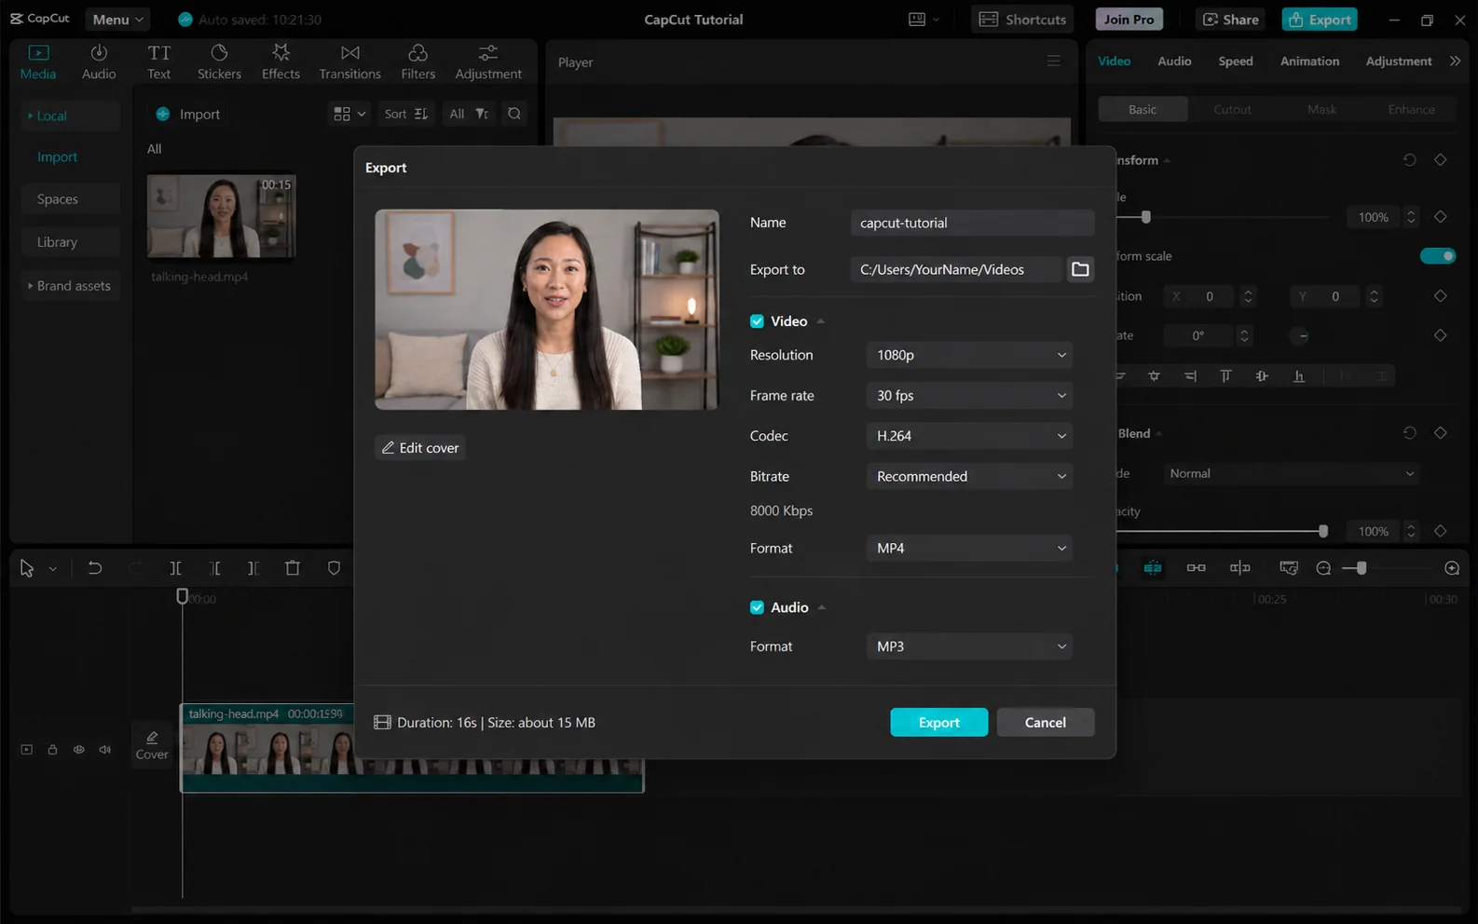Viewport: 1478px width, 924px height.
Task: Uncheck the Audio export checkbox
Action: tap(757, 607)
